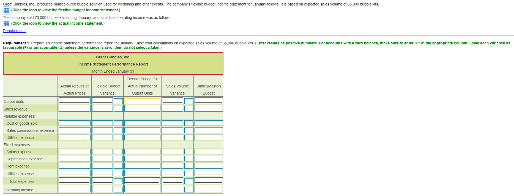Click Operating income Sales Volume Variance amount field

click(173, 189)
